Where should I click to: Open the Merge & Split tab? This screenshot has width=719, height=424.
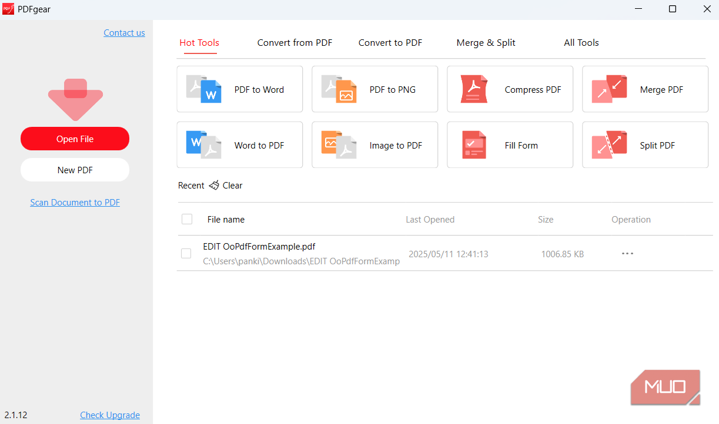click(486, 43)
